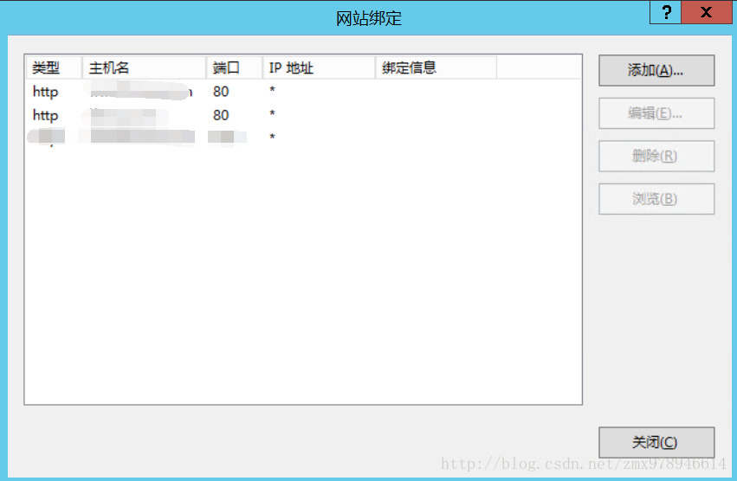This screenshot has height=481, width=737.
Task: Click the 浏览(B) button
Action: tap(656, 199)
